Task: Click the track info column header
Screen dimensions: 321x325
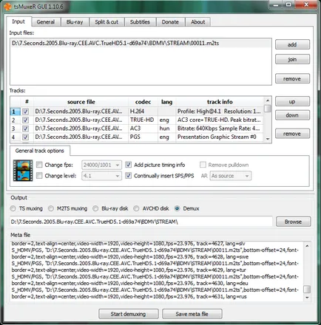Action: click(220, 102)
